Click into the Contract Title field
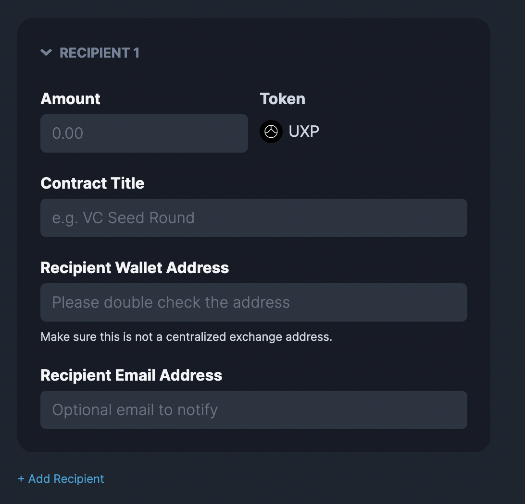525x504 pixels. coord(253,218)
